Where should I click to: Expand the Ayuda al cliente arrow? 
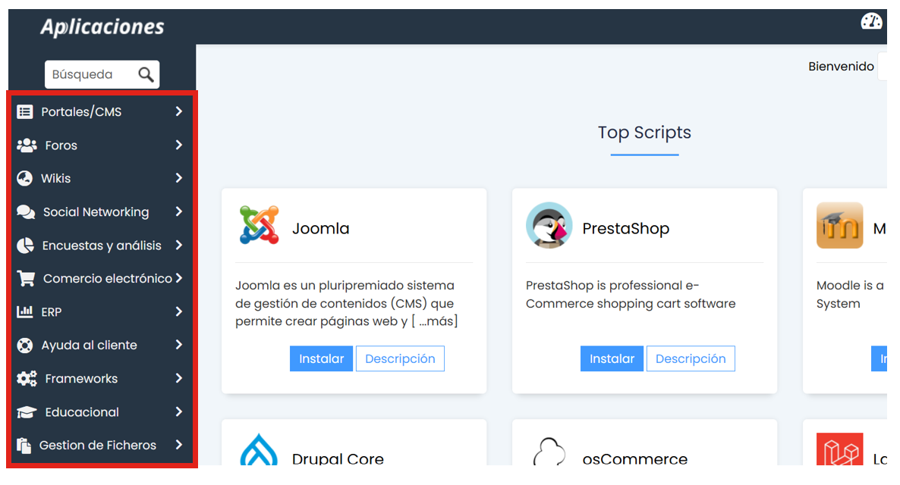[x=179, y=345]
